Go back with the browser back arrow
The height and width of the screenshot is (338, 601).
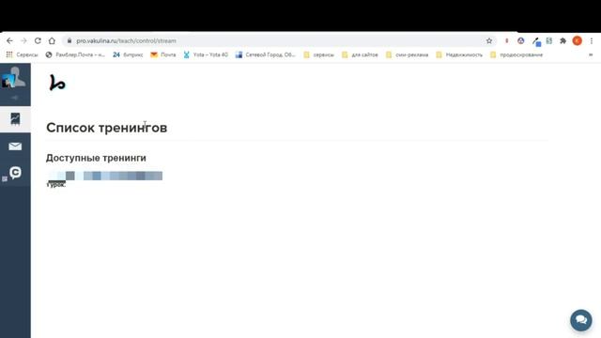pos(9,40)
